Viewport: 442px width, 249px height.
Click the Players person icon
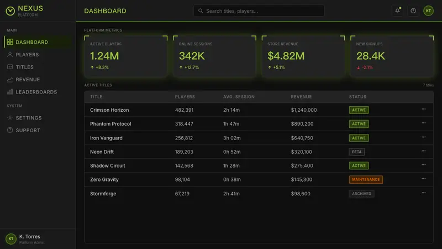[x=10, y=54]
